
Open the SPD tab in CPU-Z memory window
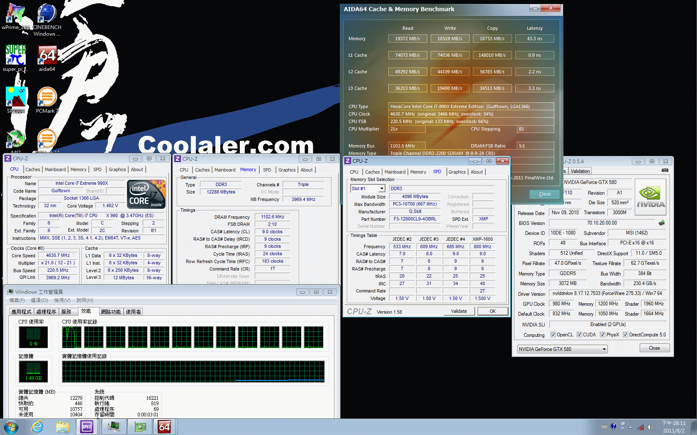click(x=267, y=170)
